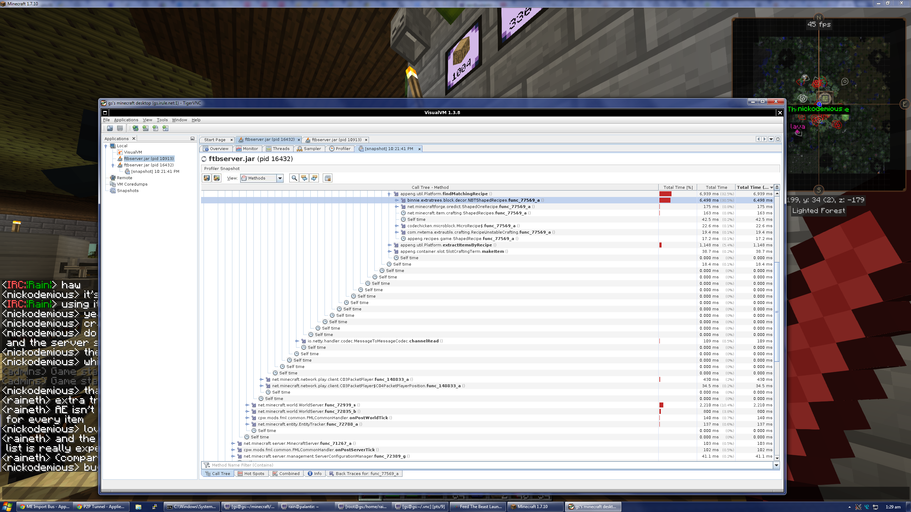Expand the extractItemsByRecipe node

[389, 245]
